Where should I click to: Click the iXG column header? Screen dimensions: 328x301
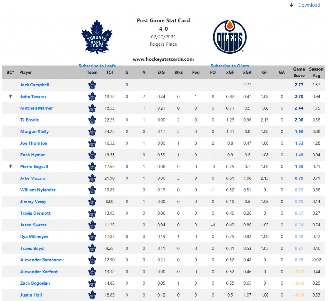click(x=161, y=72)
